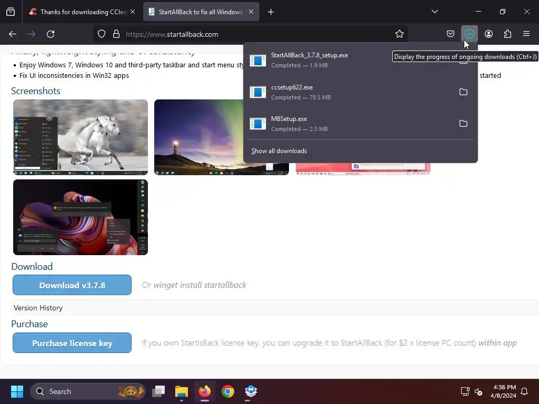Screen dimensions: 539x404
Task: List all tabs dropdown arrow
Action: click(434, 12)
